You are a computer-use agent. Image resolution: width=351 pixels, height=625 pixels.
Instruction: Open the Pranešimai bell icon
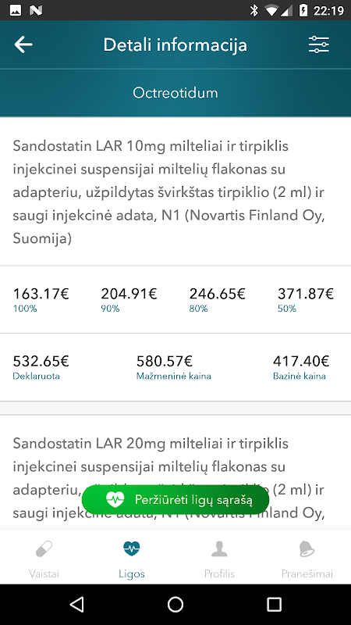click(307, 549)
